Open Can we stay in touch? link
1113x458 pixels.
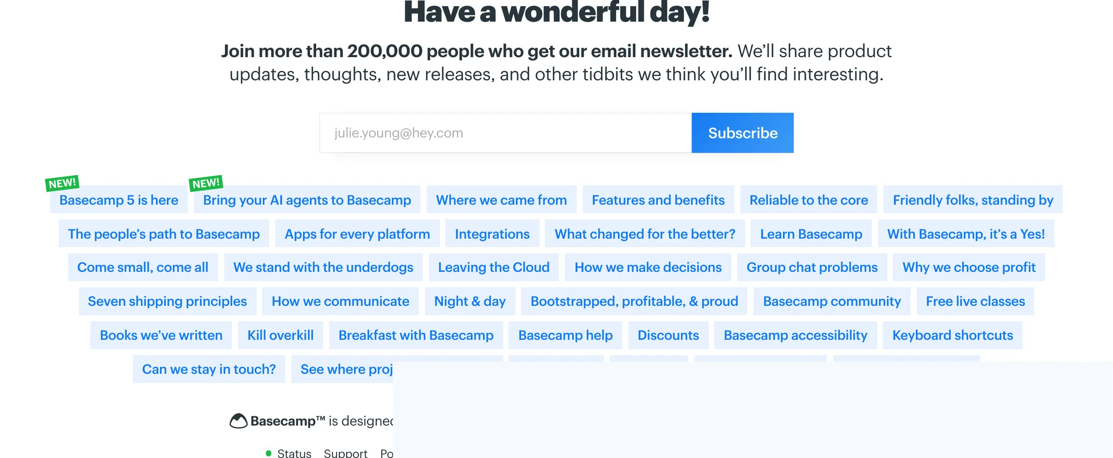[209, 369]
